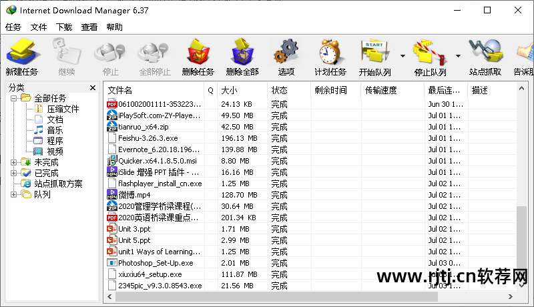Viewport: 534px width, 307px height.
Task: Select the iSlide 增强 PPT 插件 row
Action: coord(310,172)
